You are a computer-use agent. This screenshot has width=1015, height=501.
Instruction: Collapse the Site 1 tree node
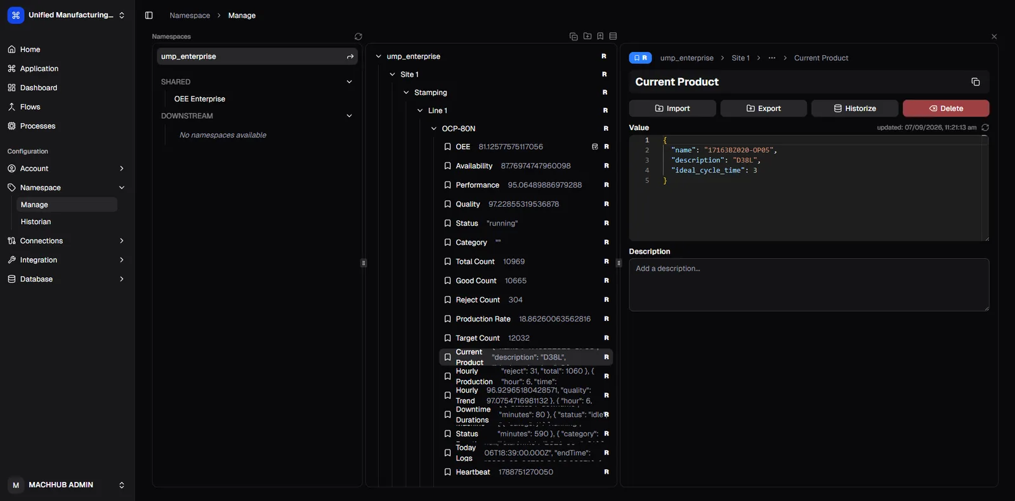click(x=393, y=74)
